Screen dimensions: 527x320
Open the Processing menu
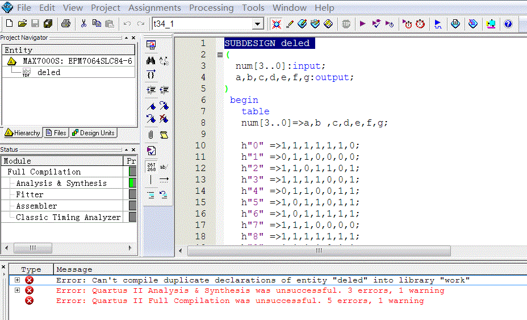[211, 8]
